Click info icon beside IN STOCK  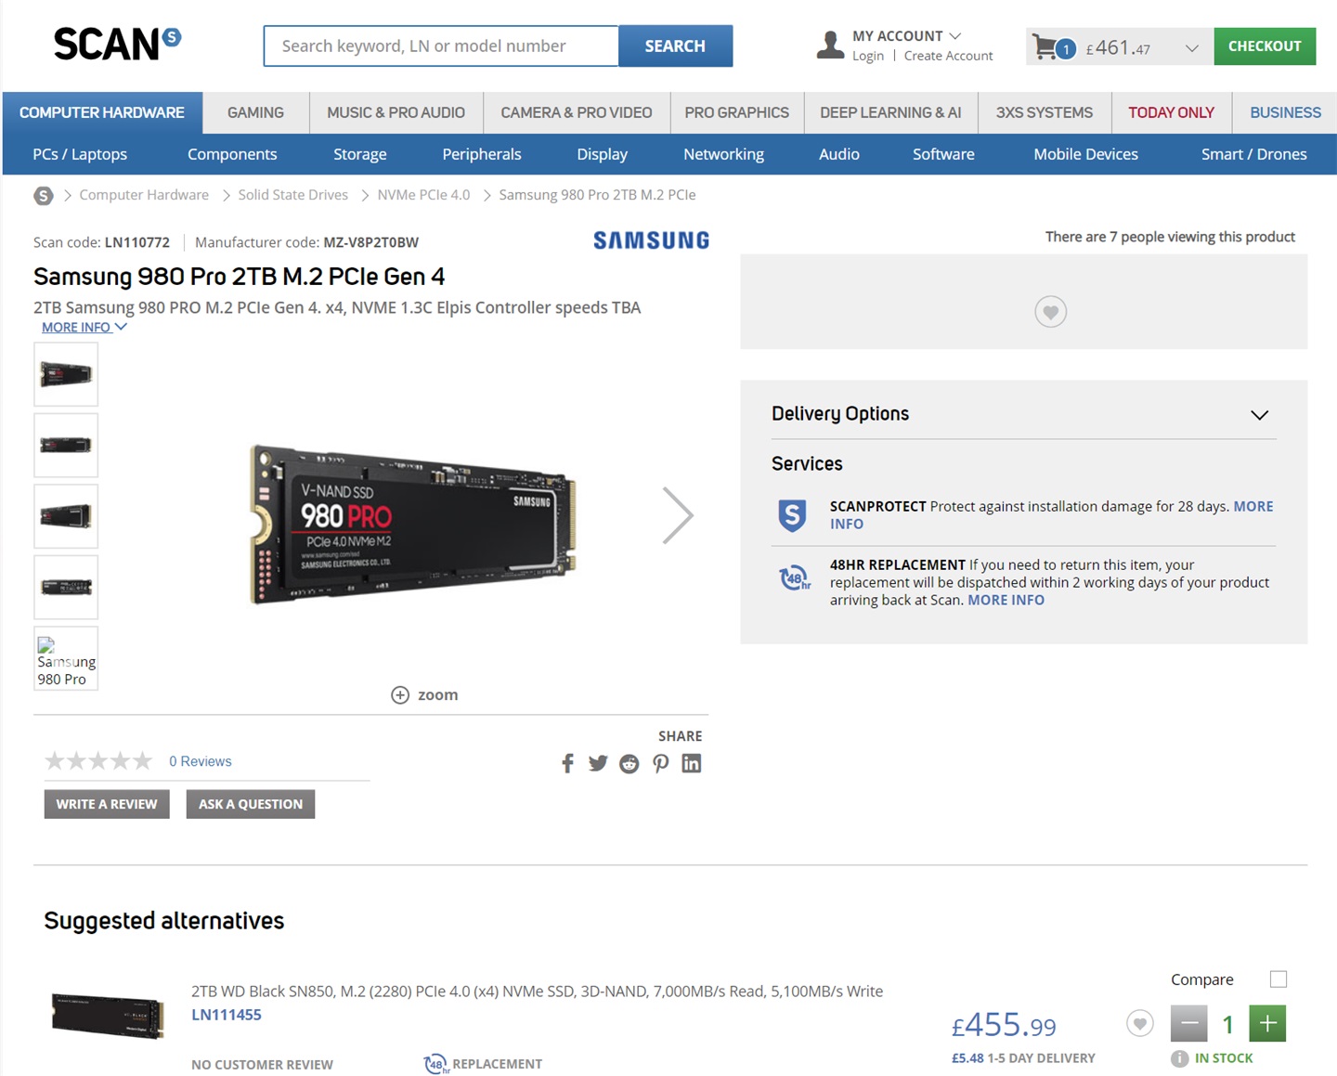point(1179,1058)
